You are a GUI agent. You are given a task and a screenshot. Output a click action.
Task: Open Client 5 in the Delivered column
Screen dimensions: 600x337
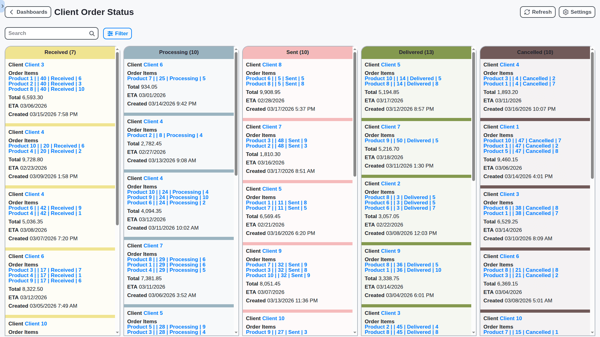click(x=391, y=65)
